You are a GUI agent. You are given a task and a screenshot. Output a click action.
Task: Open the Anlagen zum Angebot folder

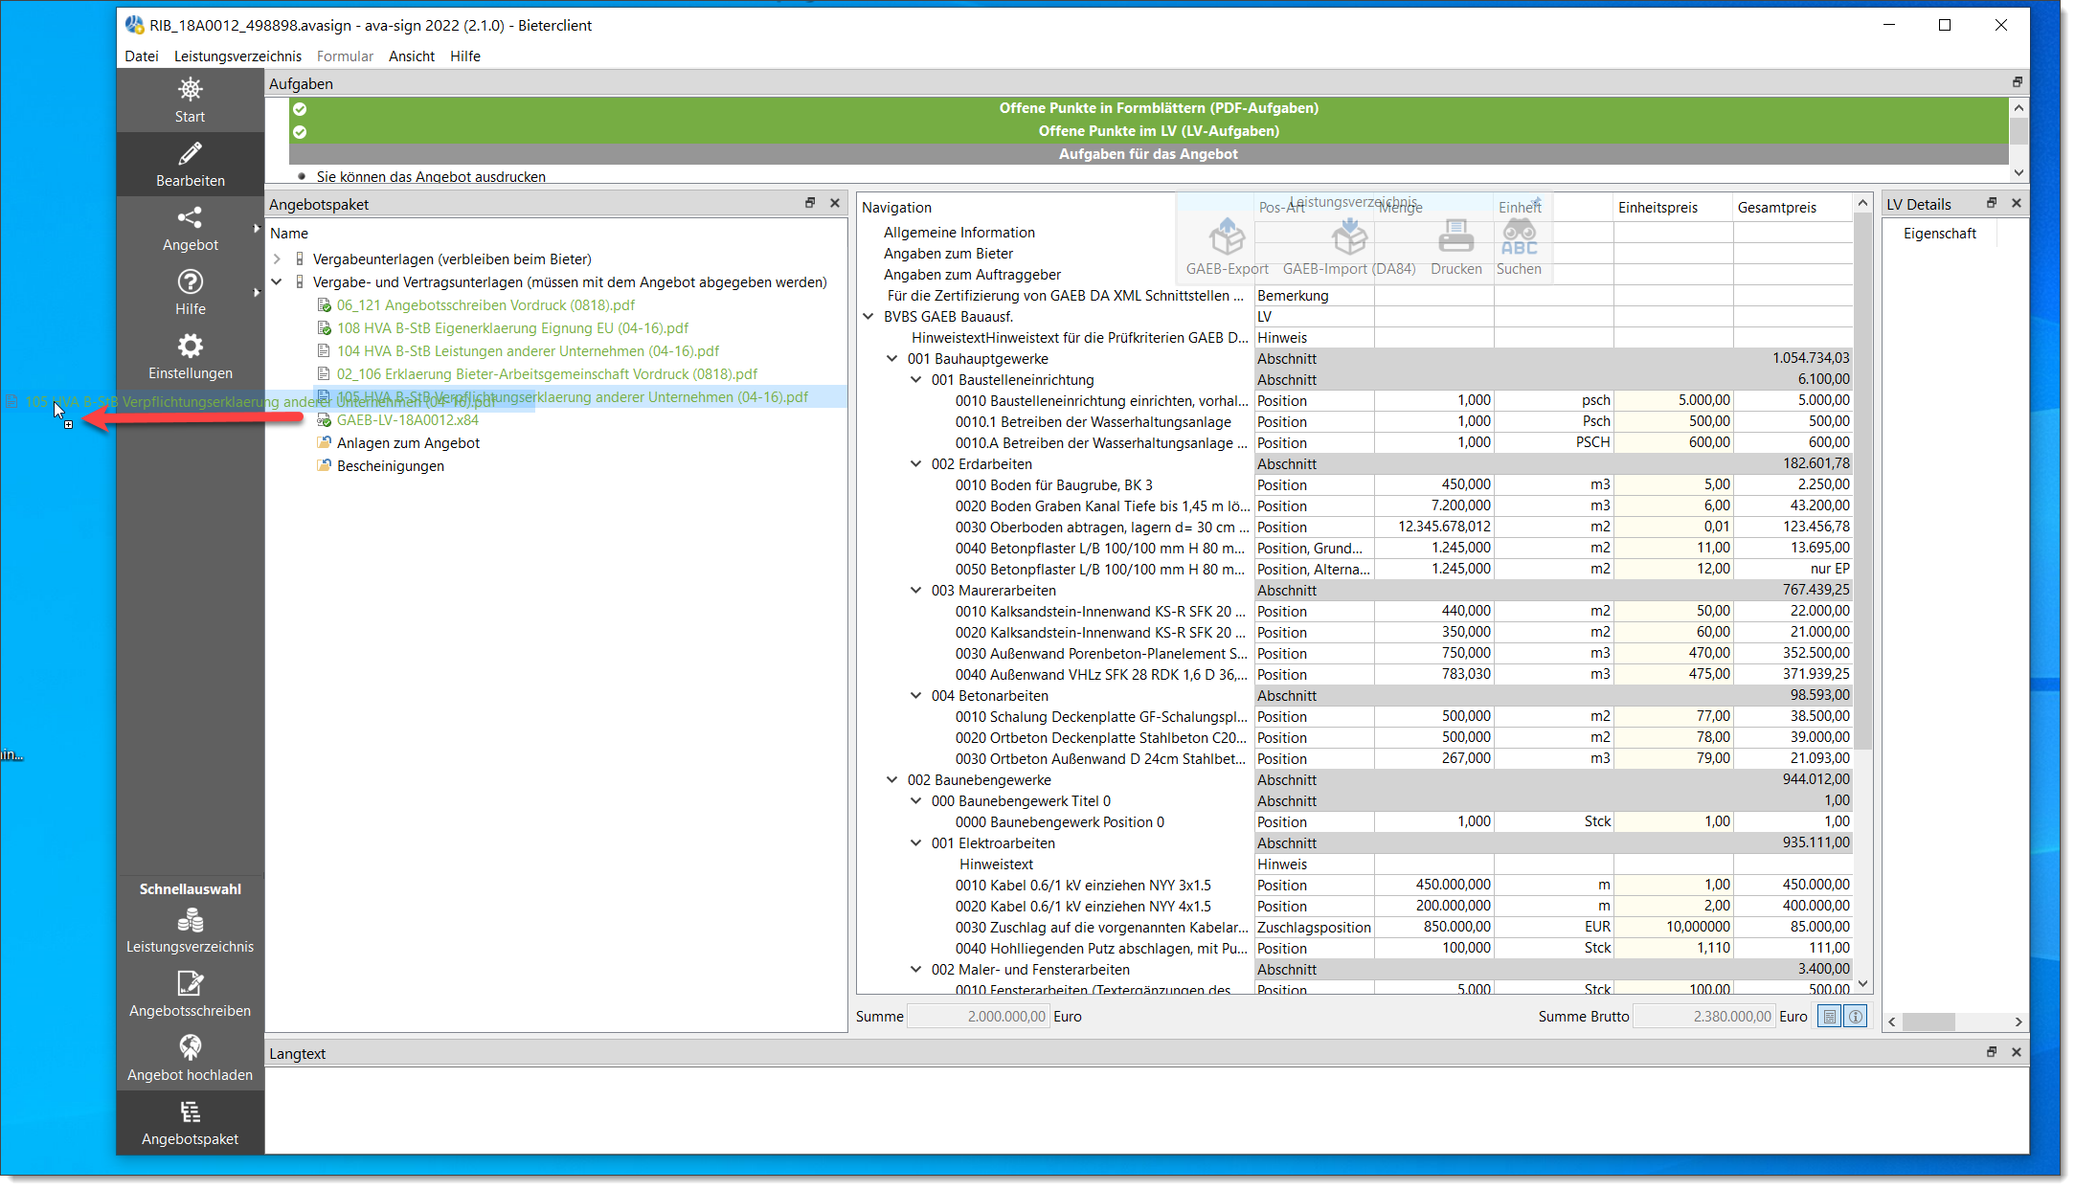(408, 443)
